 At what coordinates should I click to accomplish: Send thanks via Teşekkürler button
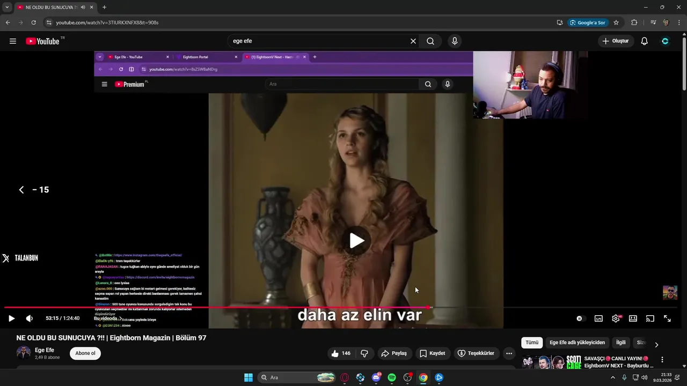coord(476,353)
